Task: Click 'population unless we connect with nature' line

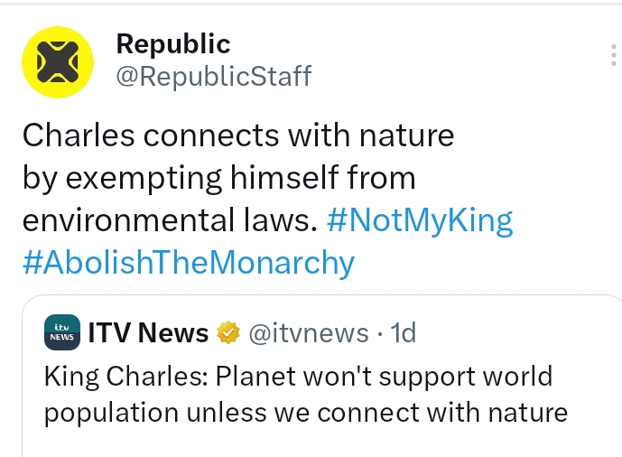Action: coord(306,413)
